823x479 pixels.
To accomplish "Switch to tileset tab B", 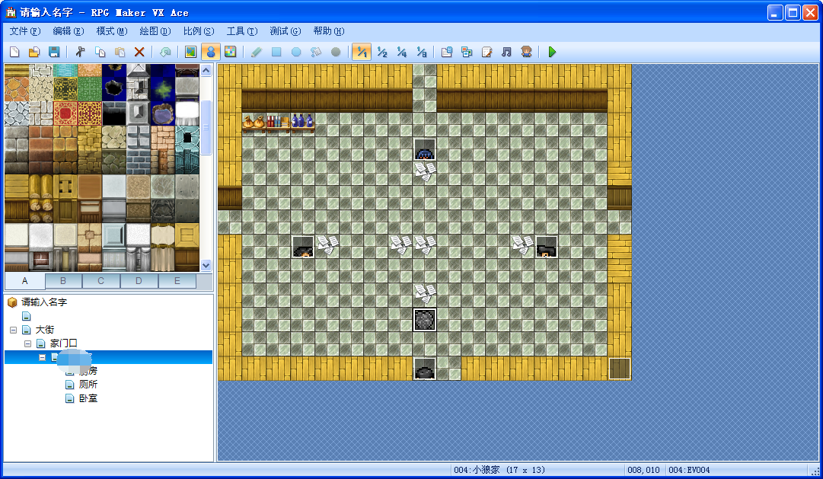I will [63, 281].
